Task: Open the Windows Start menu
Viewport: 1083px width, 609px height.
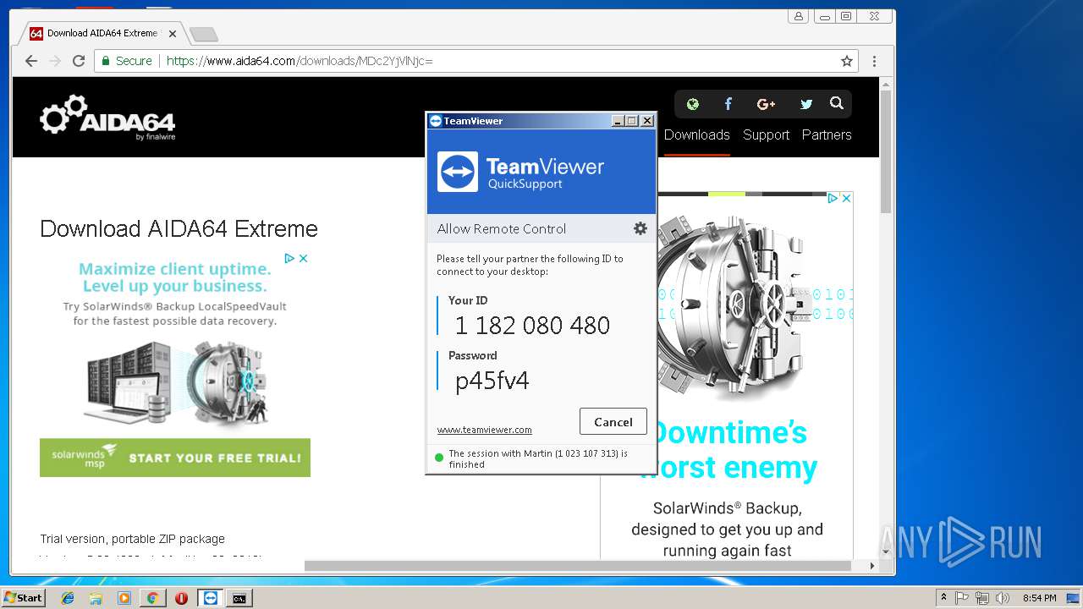Action: coord(24,597)
